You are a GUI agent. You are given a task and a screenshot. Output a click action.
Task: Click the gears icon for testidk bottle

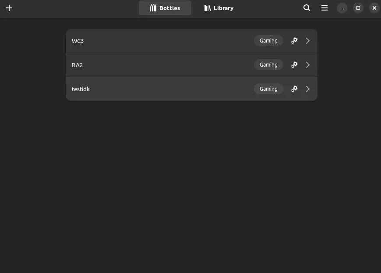(x=294, y=89)
